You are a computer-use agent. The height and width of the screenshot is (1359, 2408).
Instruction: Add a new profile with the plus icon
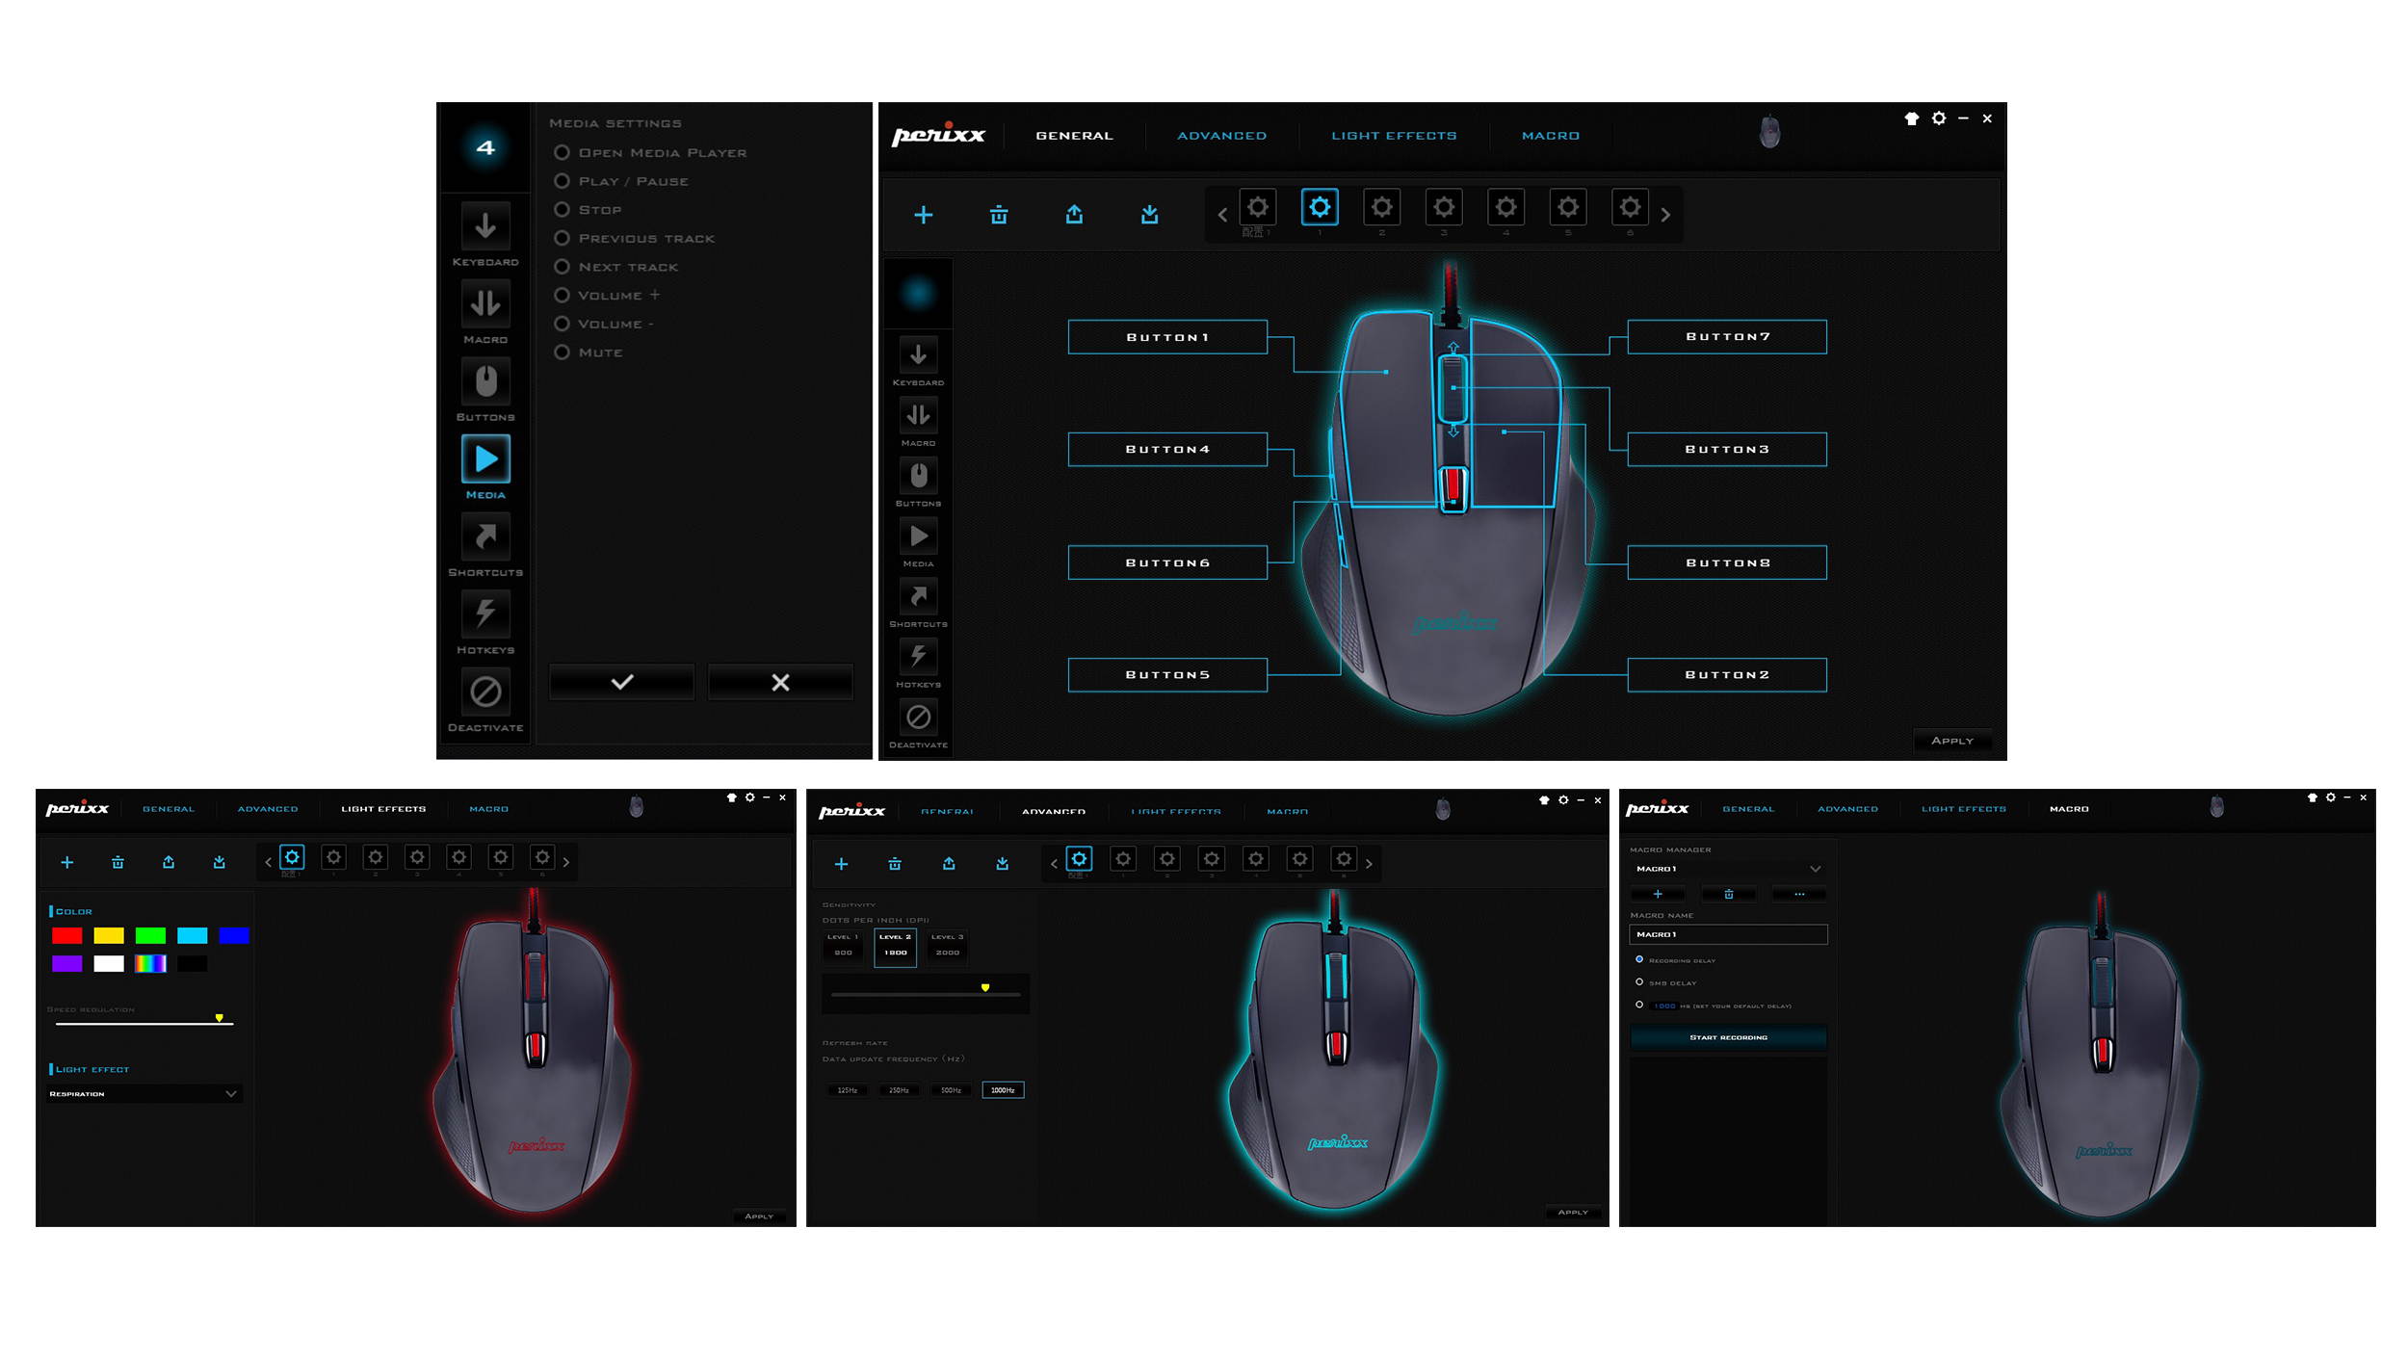(x=922, y=214)
